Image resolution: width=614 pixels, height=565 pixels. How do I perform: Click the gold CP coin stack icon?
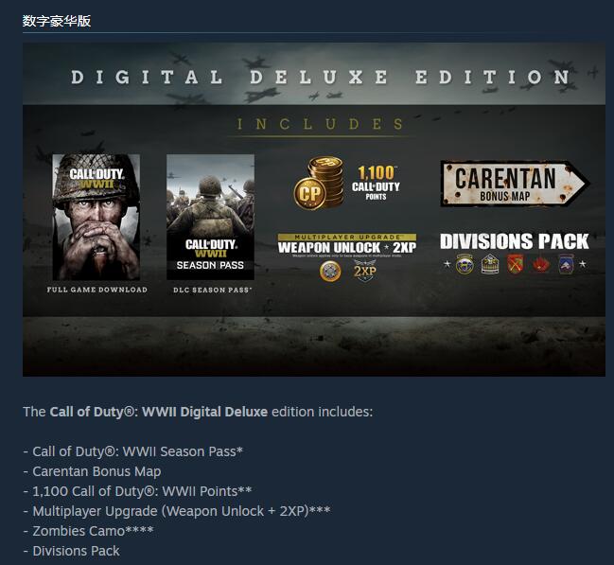[x=319, y=183]
